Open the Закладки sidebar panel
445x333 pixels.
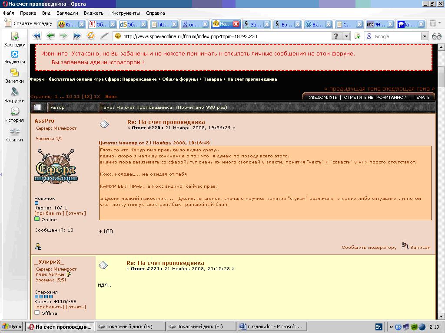pyautogui.click(x=15, y=39)
